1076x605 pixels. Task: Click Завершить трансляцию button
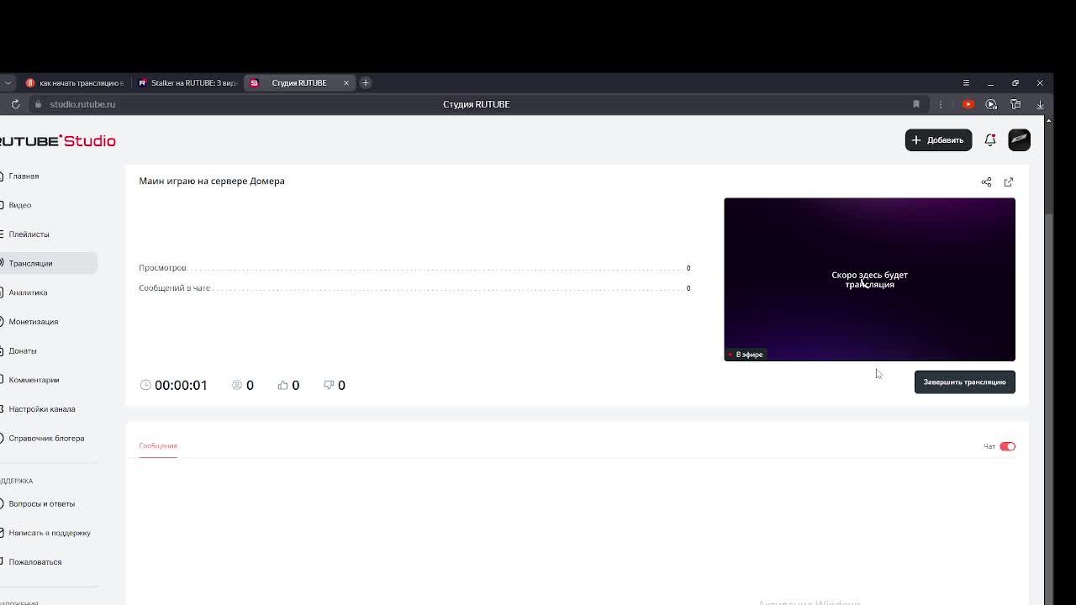[x=964, y=381]
